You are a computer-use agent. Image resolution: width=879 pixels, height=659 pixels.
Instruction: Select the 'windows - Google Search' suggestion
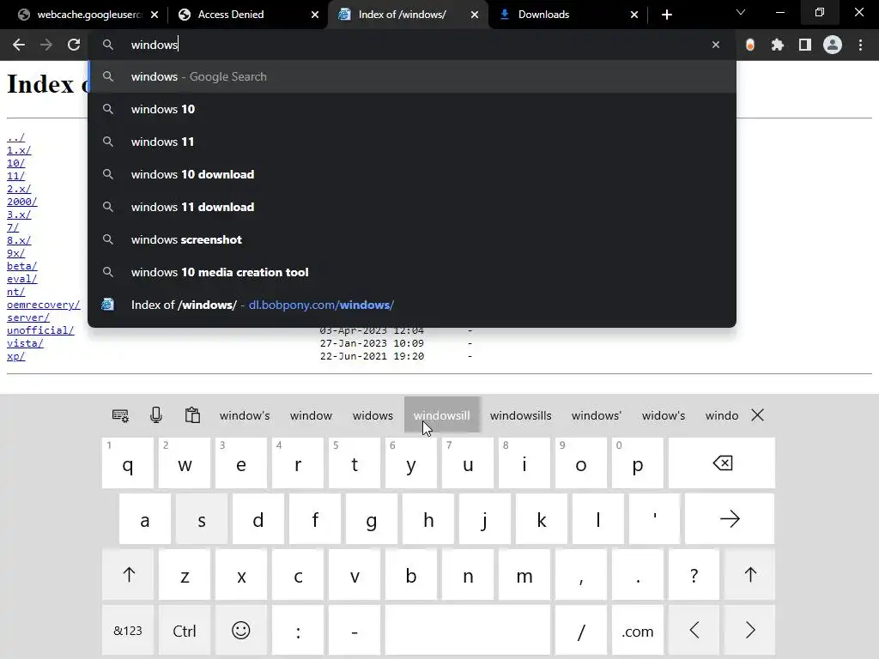tap(412, 76)
